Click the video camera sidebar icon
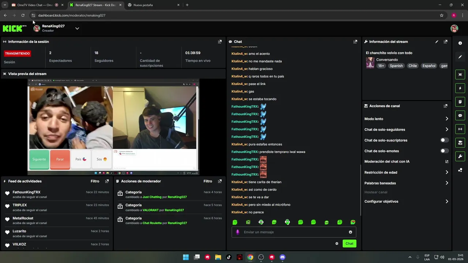This screenshot has width=468, height=263. point(460,142)
